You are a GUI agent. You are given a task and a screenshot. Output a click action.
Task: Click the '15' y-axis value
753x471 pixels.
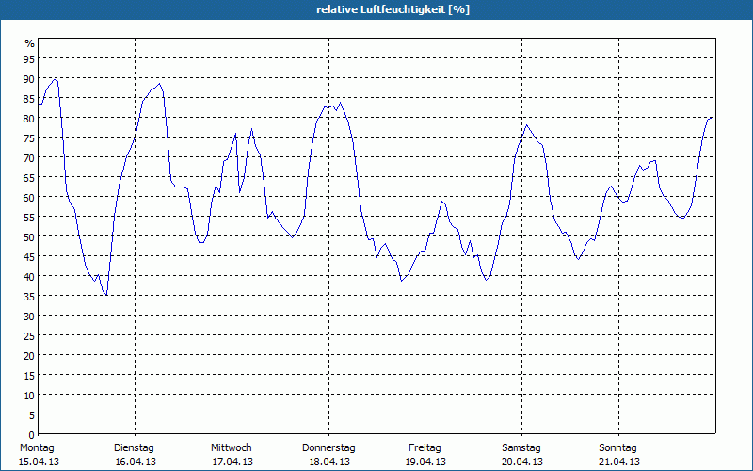(29, 375)
